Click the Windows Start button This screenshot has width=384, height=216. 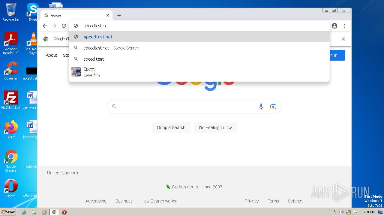click(x=8, y=212)
